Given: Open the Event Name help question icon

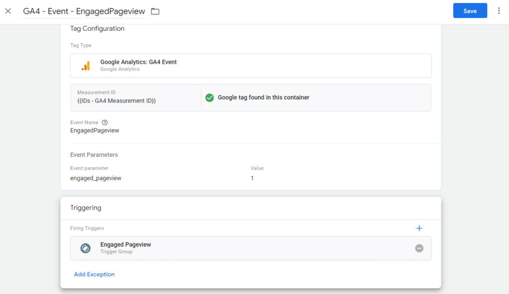Looking at the screenshot, I should click(105, 123).
